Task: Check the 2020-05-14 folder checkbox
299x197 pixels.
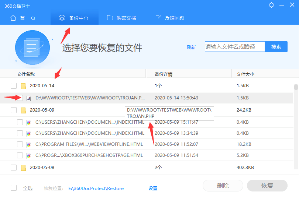Action: point(14,86)
